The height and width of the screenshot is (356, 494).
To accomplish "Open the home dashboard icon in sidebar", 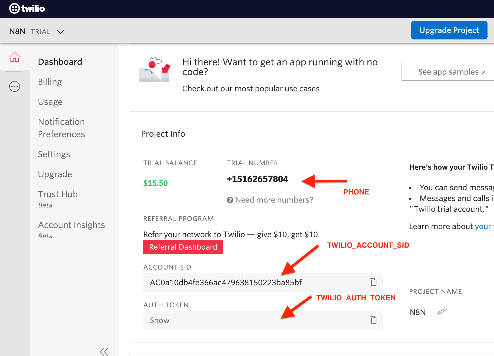I will [x=15, y=57].
